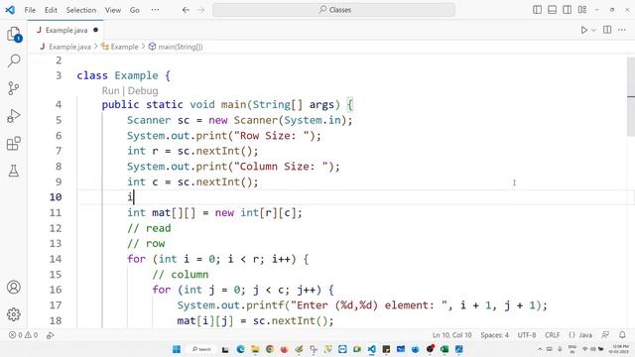Click the editor vertical scrollbar thumb
Viewport: 635px width, 357px height.
(631, 96)
